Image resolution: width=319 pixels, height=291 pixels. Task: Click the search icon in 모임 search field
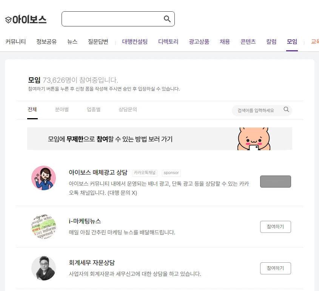coord(286,109)
